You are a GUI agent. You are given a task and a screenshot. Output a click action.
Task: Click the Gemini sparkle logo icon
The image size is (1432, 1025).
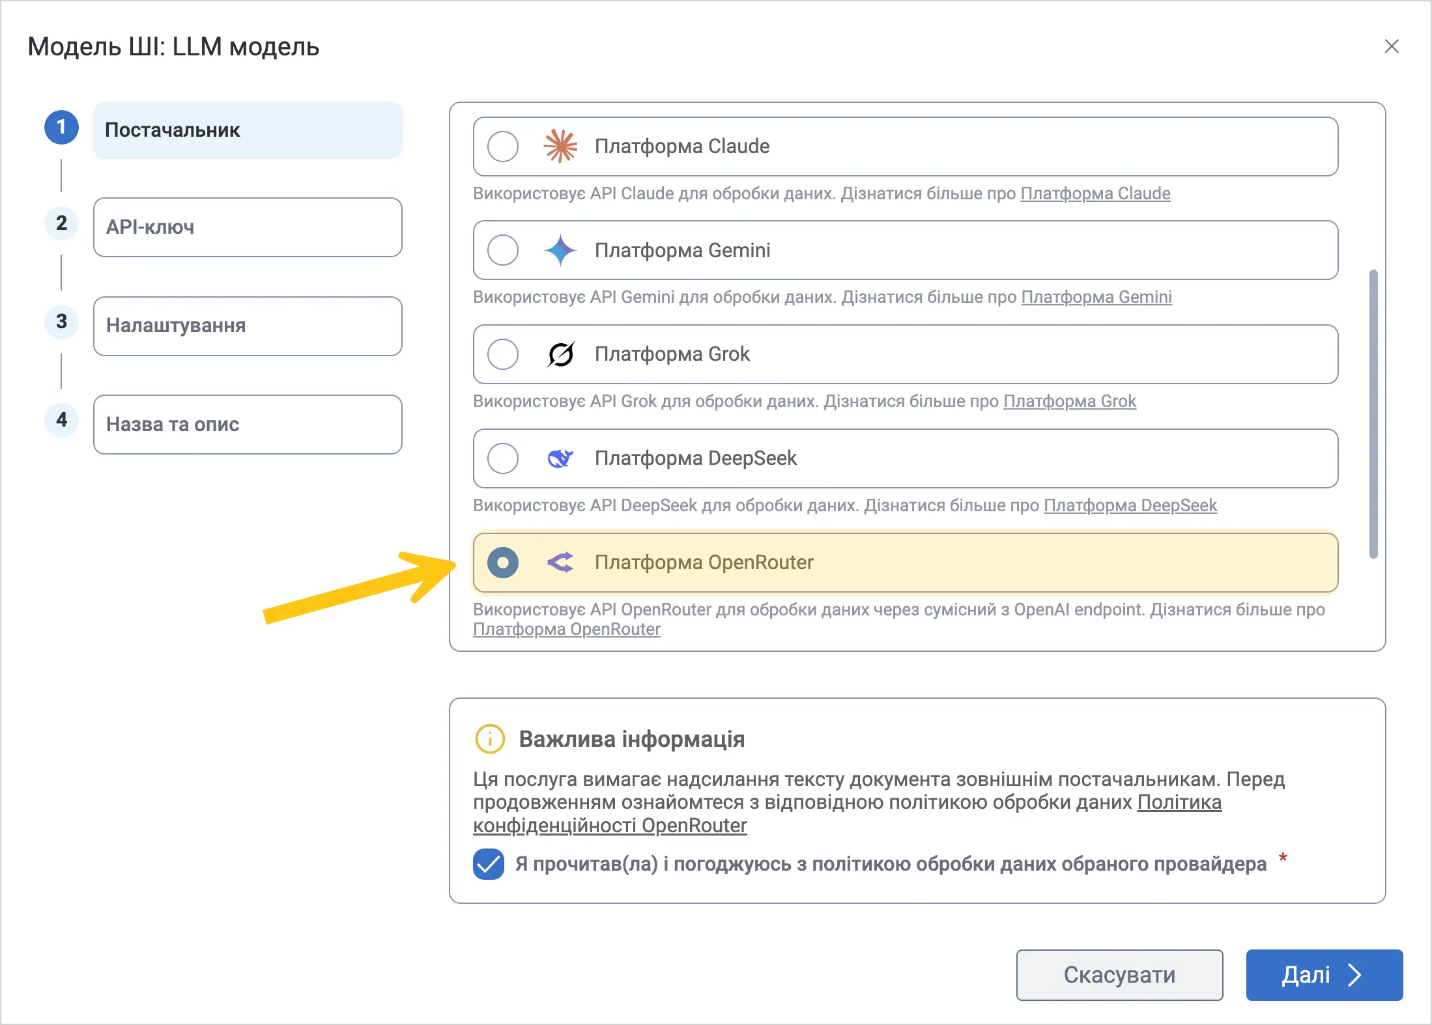coord(560,250)
